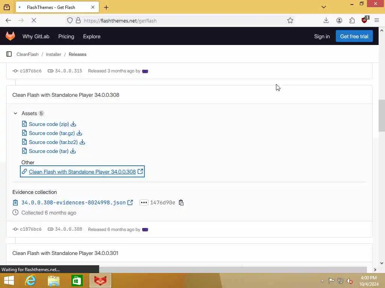This screenshot has width=385, height=288.
Task: Open Source code (tar.bz2) link
Action: point(53,142)
